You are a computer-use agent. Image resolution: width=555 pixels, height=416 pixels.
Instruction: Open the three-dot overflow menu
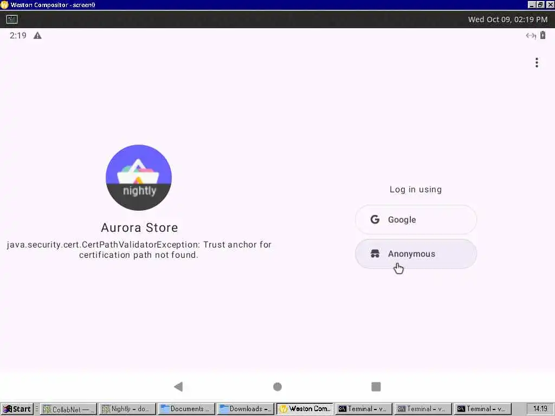point(537,63)
